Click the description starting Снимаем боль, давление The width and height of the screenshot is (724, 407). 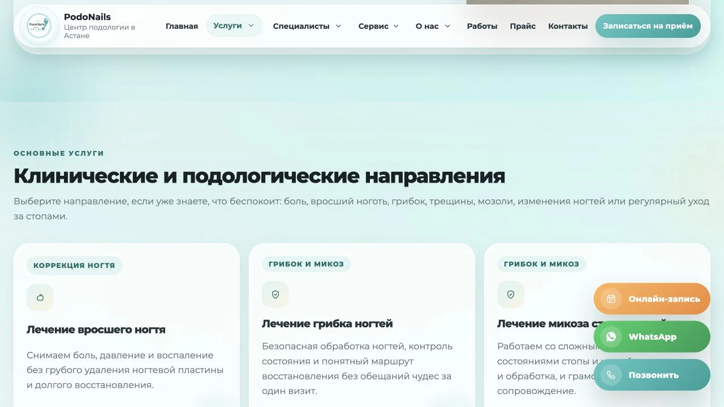coord(125,370)
